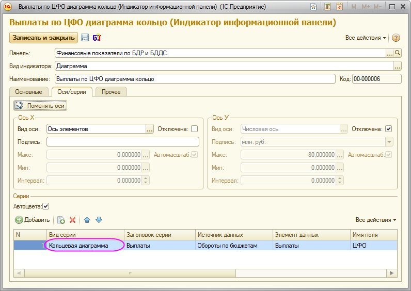The width and height of the screenshot is (411, 291).
Task: Click Ось X Вид оси field
Action: click(x=96, y=129)
